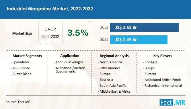Select Food & Beverages application

coord(69,62)
